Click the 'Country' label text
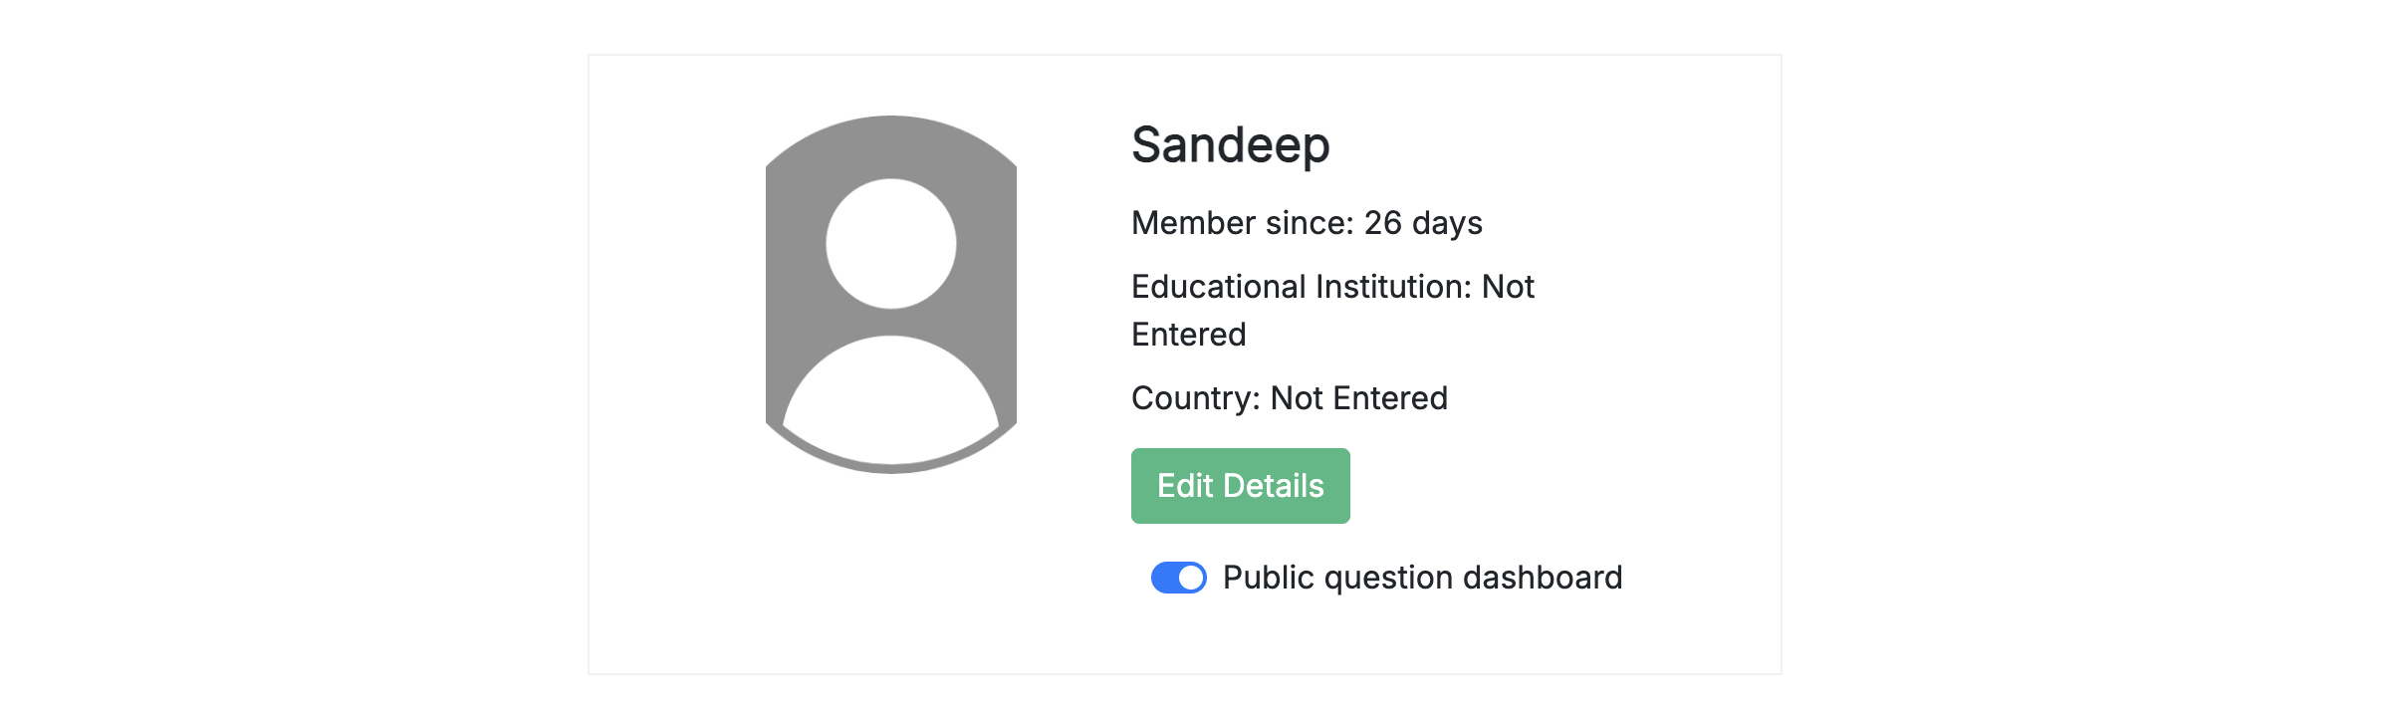 (x=1194, y=398)
